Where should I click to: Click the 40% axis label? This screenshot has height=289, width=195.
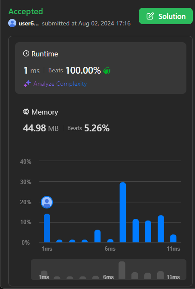[x=25, y=162]
